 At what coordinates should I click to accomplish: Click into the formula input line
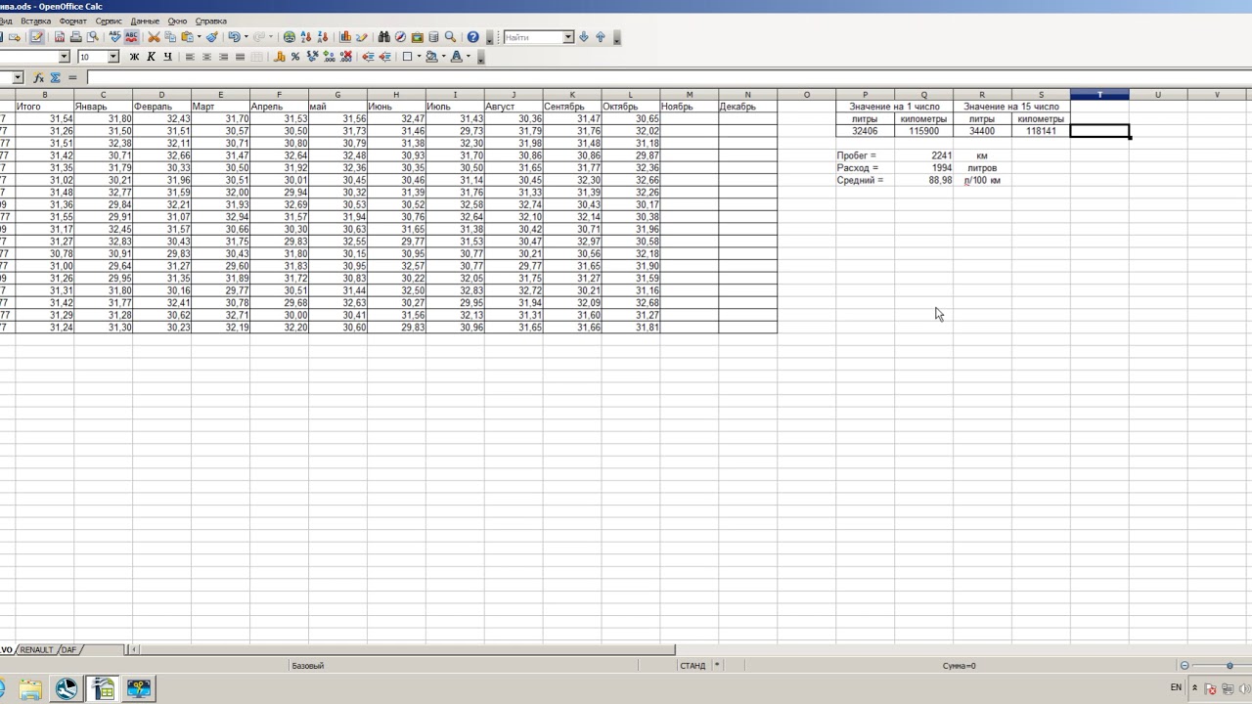coord(668,77)
